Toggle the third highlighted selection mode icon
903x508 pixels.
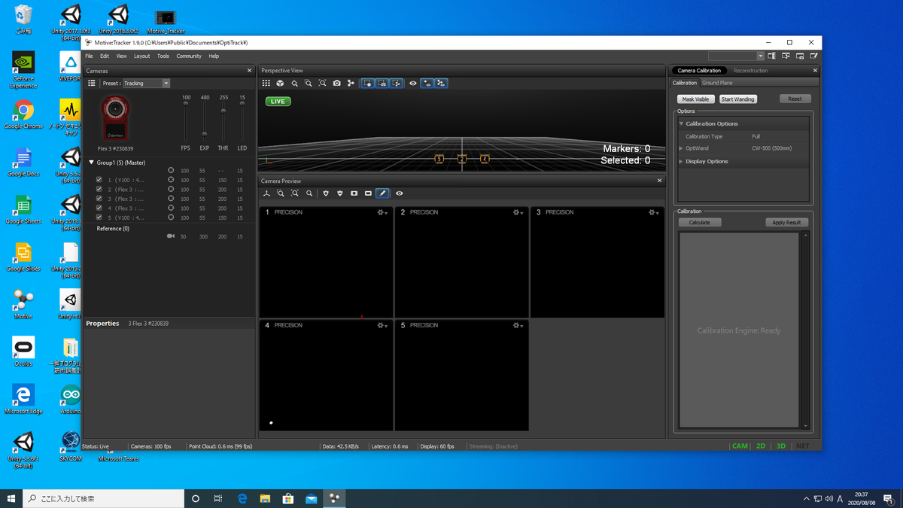click(x=397, y=84)
